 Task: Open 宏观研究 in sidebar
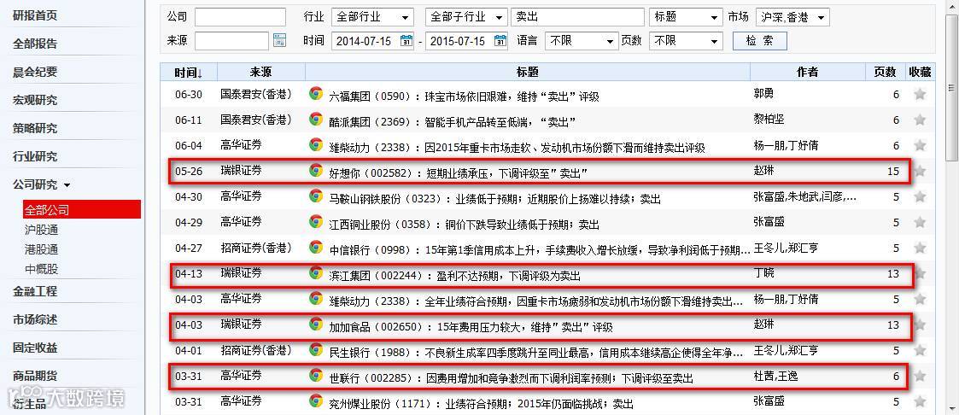click(x=35, y=100)
